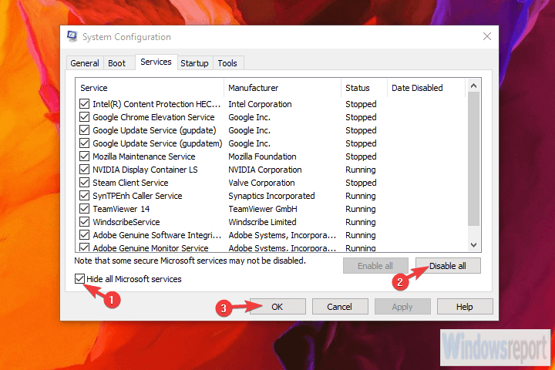This screenshot has height=370, width=555.
Task: Toggle SynTPEnh Caller Service checkbox
Action: click(84, 196)
